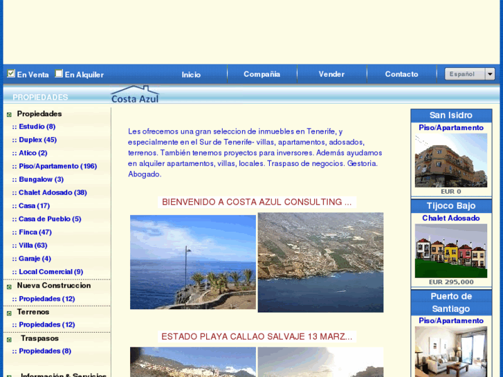This screenshot has width=503, height=377.
Task: Select the Vender menu item
Action: [x=331, y=74]
